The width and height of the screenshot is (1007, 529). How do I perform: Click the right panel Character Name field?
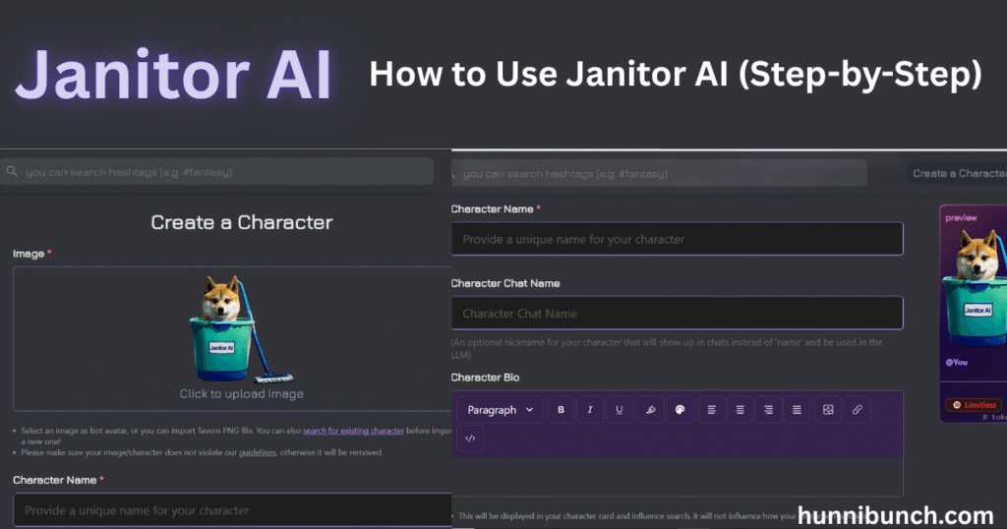[678, 239]
